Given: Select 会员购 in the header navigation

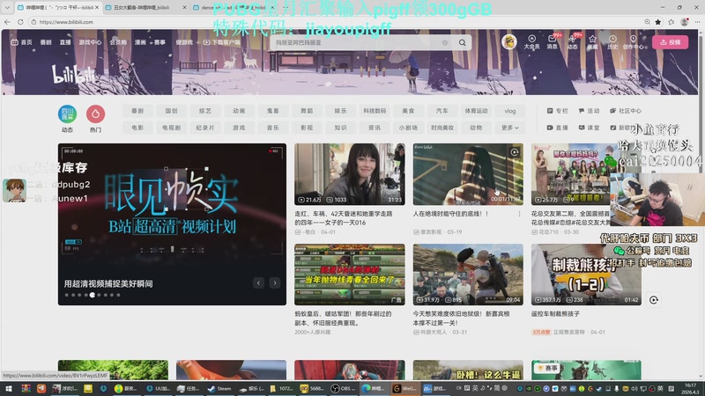Looking at the screenshot, I should click(118, 42).
